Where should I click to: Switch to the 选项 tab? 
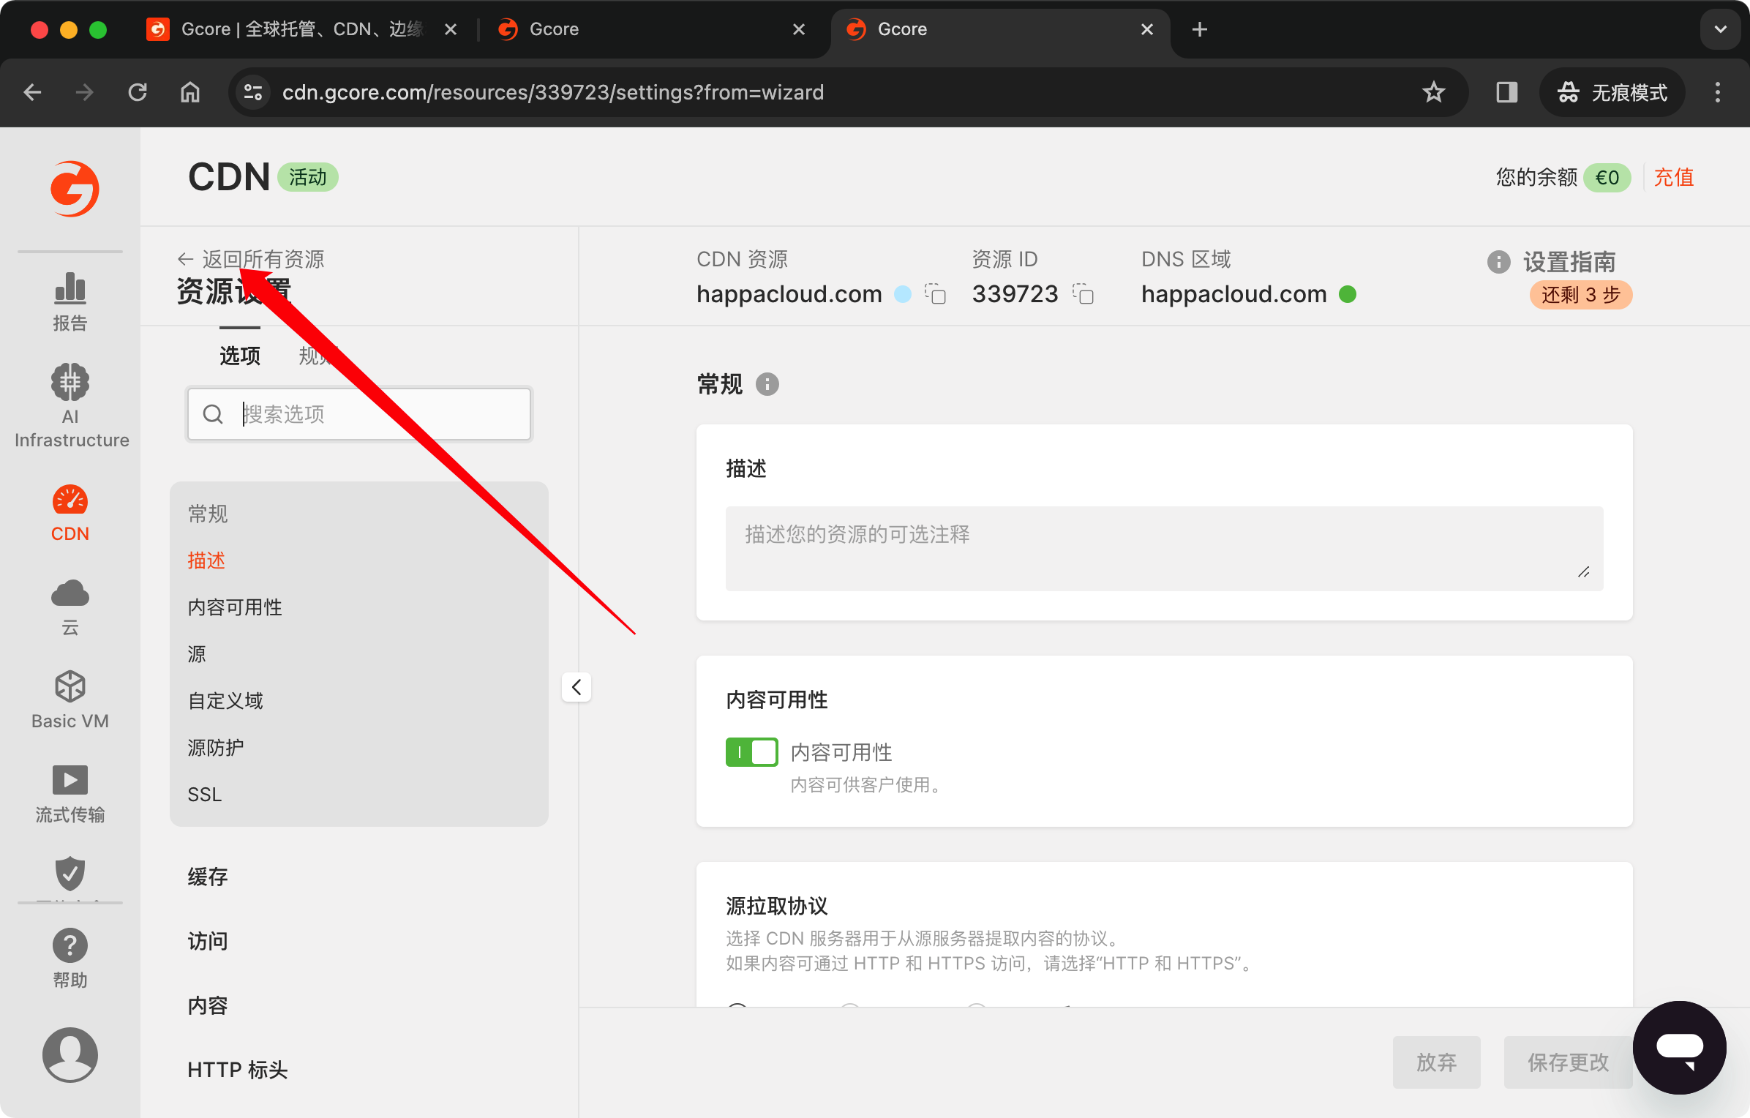click(x=240, y=356)
